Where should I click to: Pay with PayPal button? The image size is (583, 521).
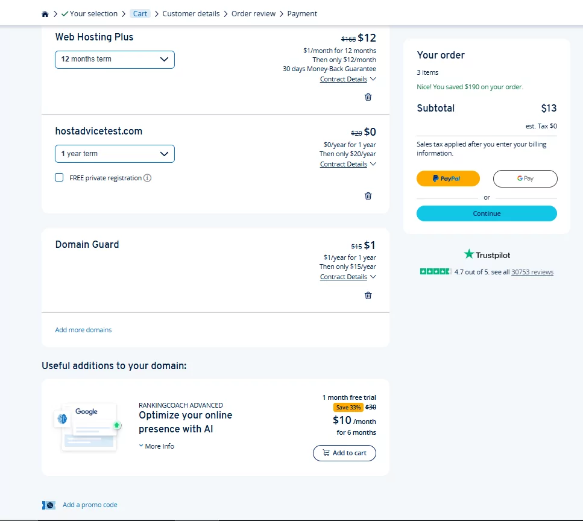point(448,178)
